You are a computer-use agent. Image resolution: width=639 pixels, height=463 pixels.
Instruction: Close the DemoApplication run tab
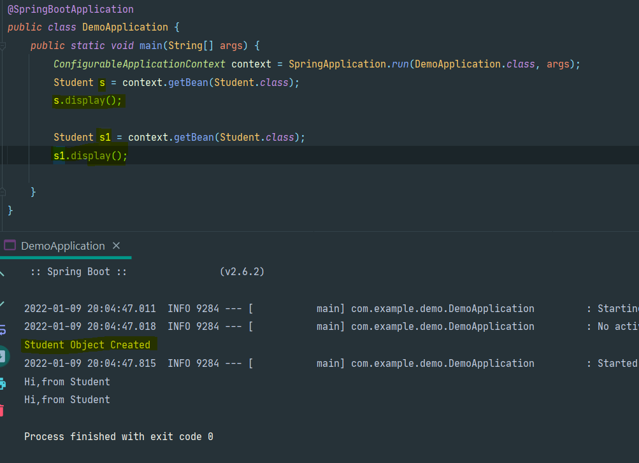116,246
